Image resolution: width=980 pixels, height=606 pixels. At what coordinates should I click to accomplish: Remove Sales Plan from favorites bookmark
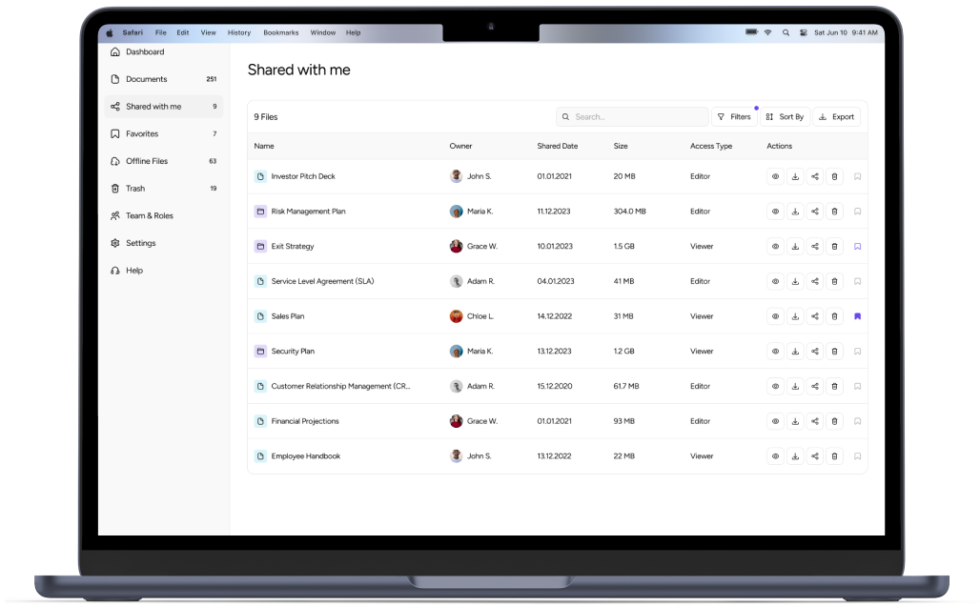858,316
